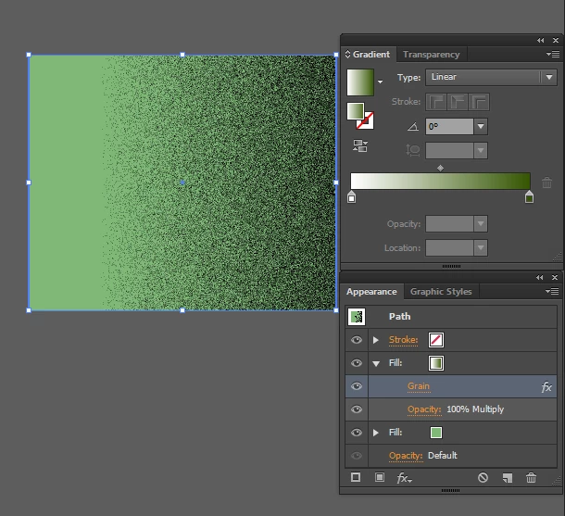Viewport: 565px width, 516px height.
Task: Apply gradient within stroke option
Action: pyautogui.click(x=436, y=102)
